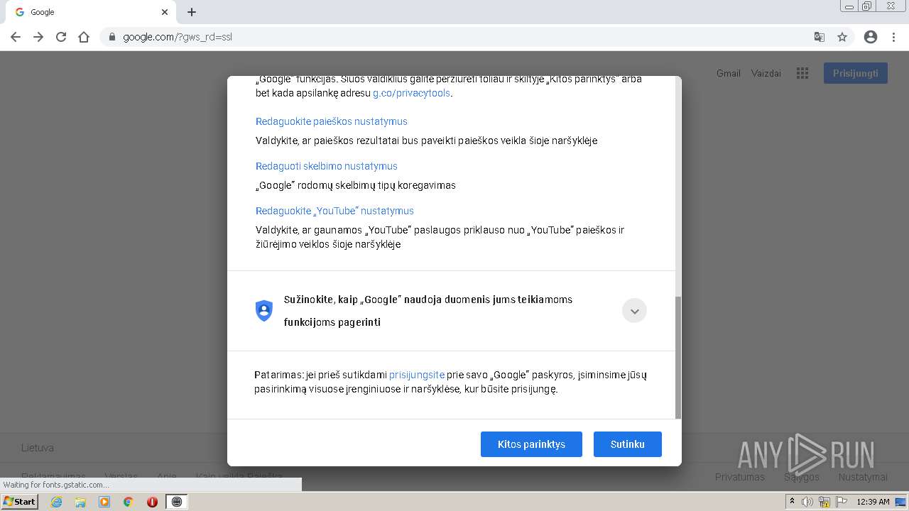Open the Google apps grid icon
This screenshot has width=909, height=511.
tap(802, 73)
